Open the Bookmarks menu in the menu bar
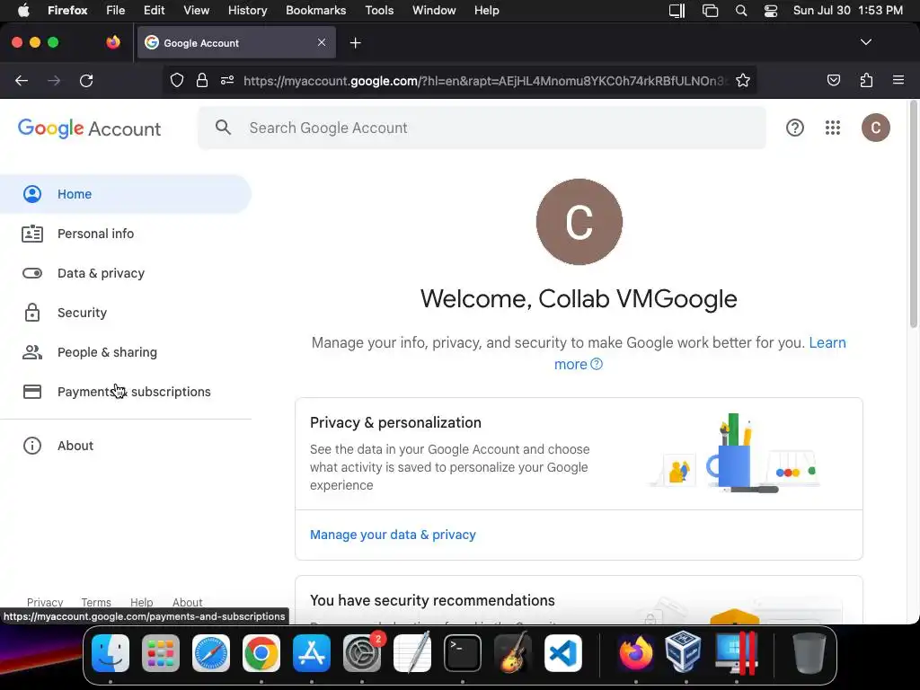920x690 pixels. (x=315, y=11)
